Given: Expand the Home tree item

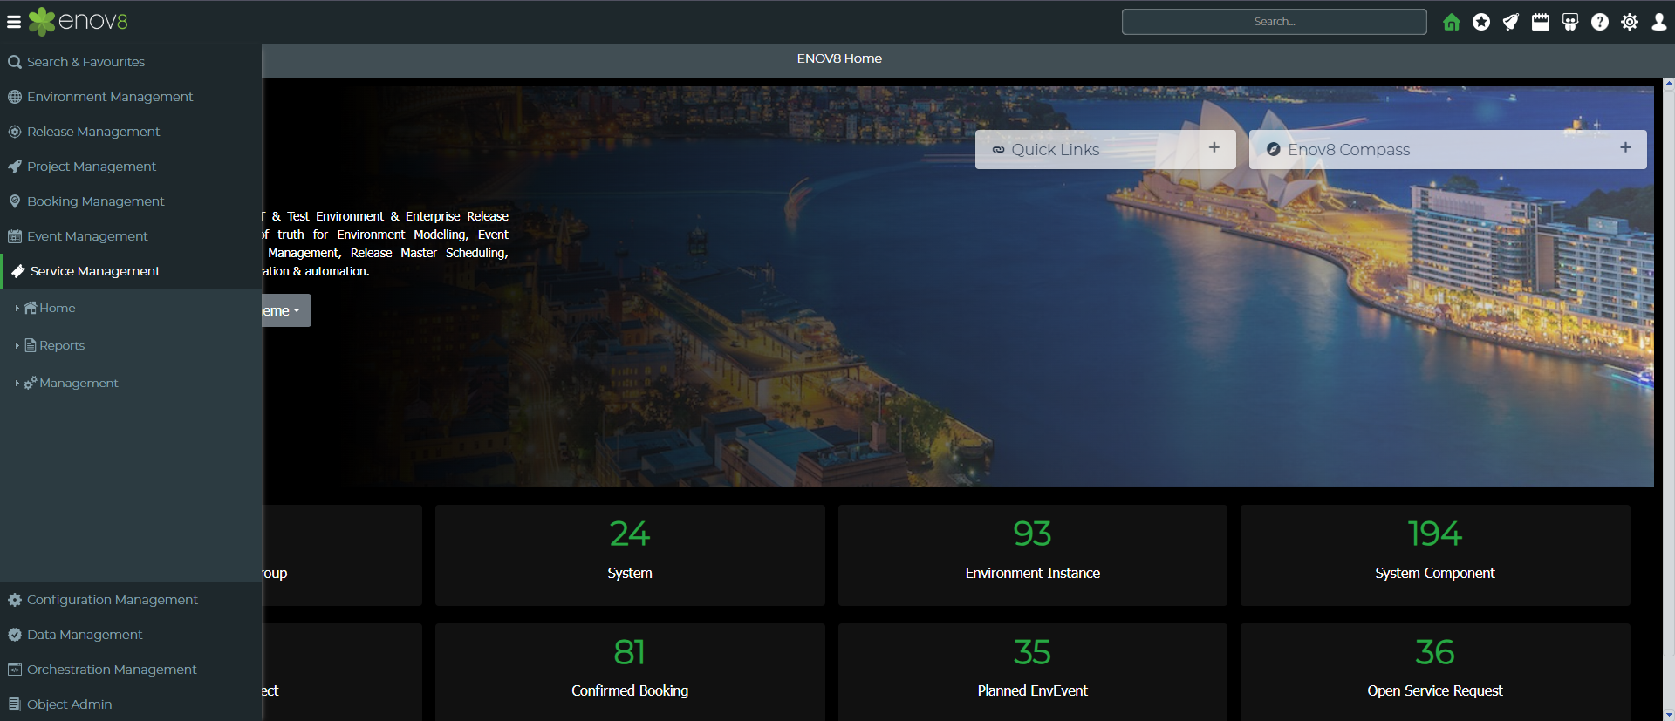Looking at the screenshot, I should pyautogui.click(x=17, y=309).
